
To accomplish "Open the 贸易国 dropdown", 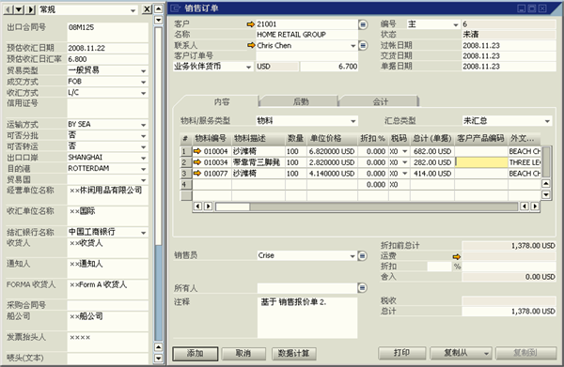I will [144, 180].
